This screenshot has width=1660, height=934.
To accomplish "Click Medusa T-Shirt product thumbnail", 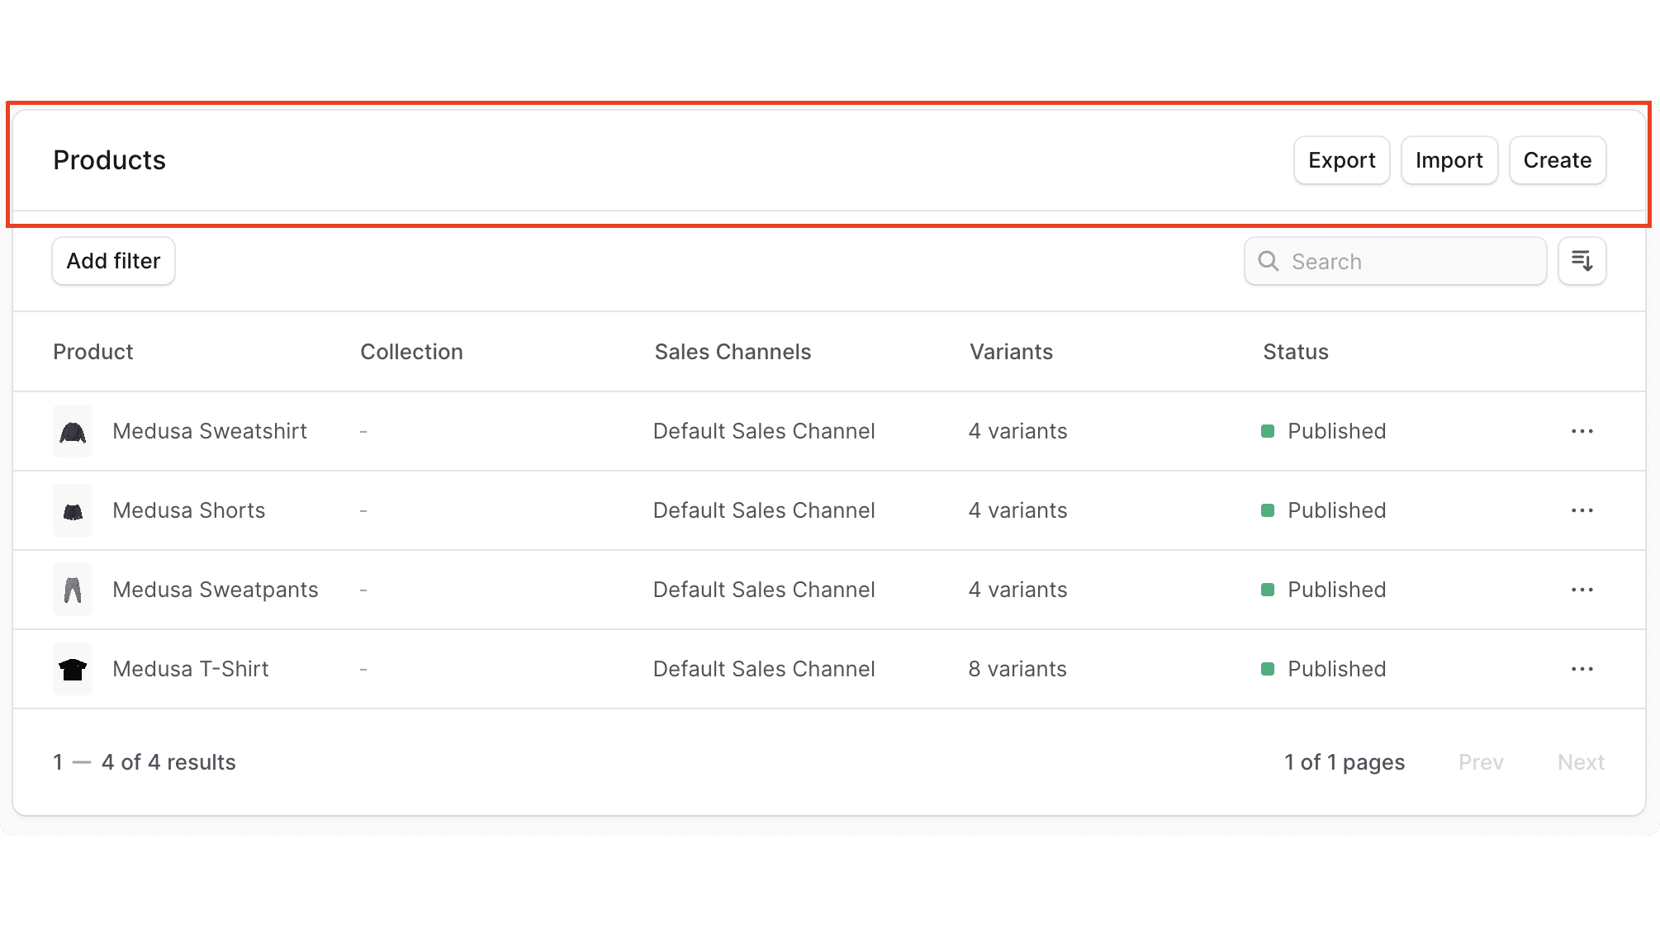I will 73,669.
